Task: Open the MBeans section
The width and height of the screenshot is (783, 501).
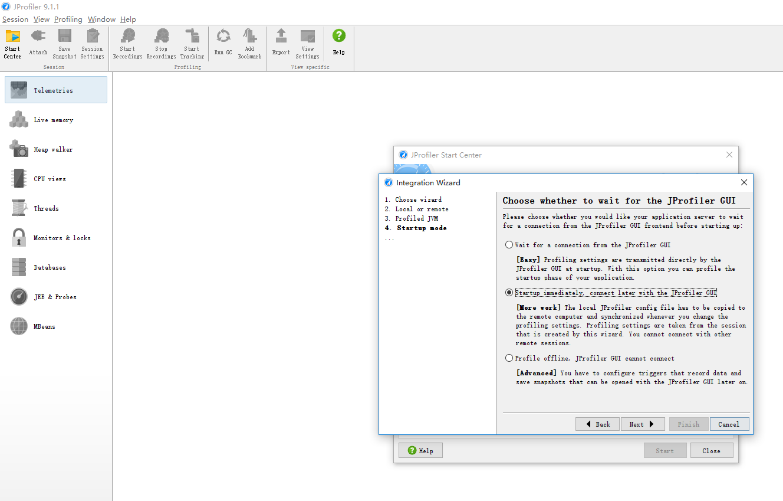Action: [x=56, y=326]
